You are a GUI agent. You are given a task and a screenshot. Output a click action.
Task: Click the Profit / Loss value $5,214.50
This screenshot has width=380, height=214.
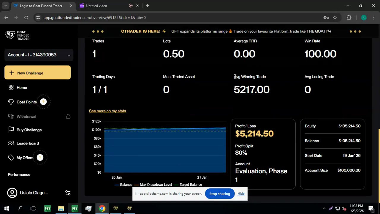coord(254,134)
